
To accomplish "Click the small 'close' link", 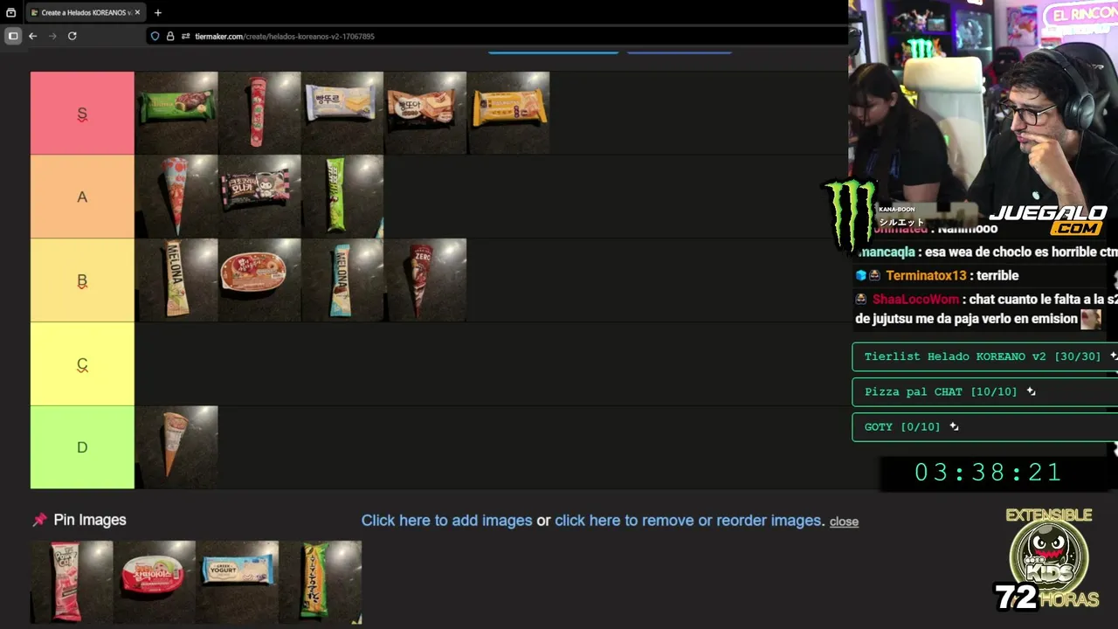I will click(844, 522).
